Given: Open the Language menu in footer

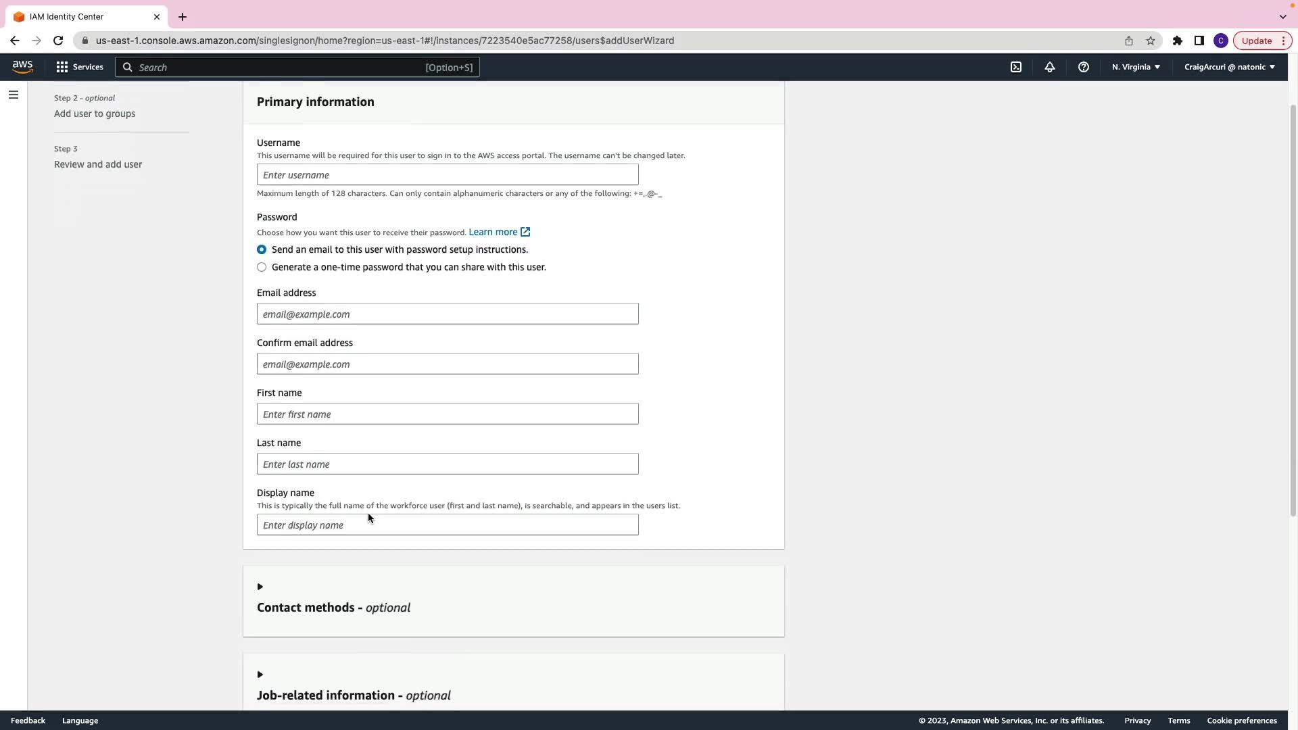Looking at the screenshot, I should click(x=80, y=721).
